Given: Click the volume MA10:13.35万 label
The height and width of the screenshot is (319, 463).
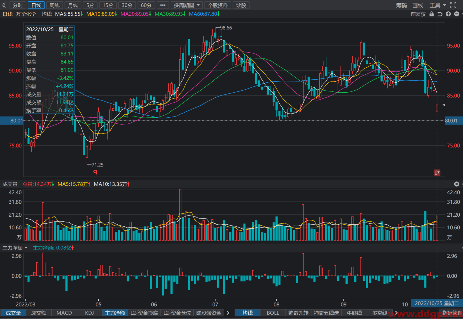Looking at the screenshot, I should coord(112,184).
